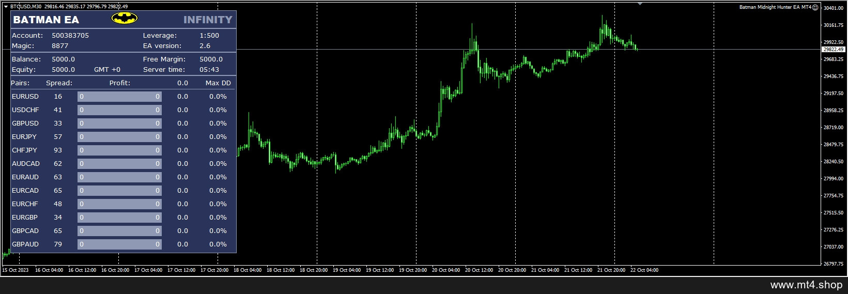The width and height of the screenshot is (848, 294).
Task: Click the INFINITY label
Action: pos(208,20)
